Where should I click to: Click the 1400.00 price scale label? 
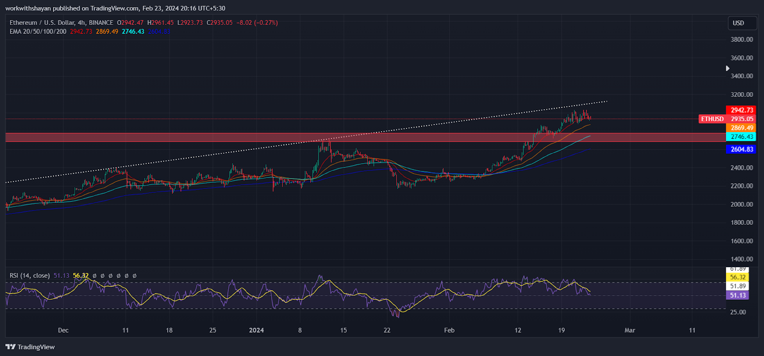point(742,259)
